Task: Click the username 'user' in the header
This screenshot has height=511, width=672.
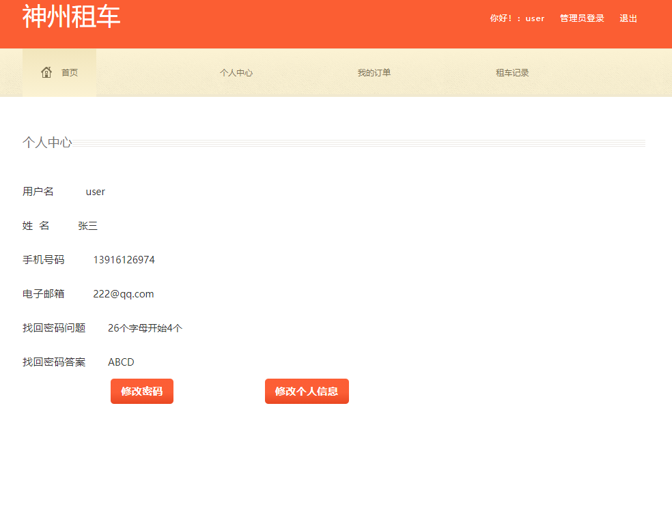Action: 535,18
